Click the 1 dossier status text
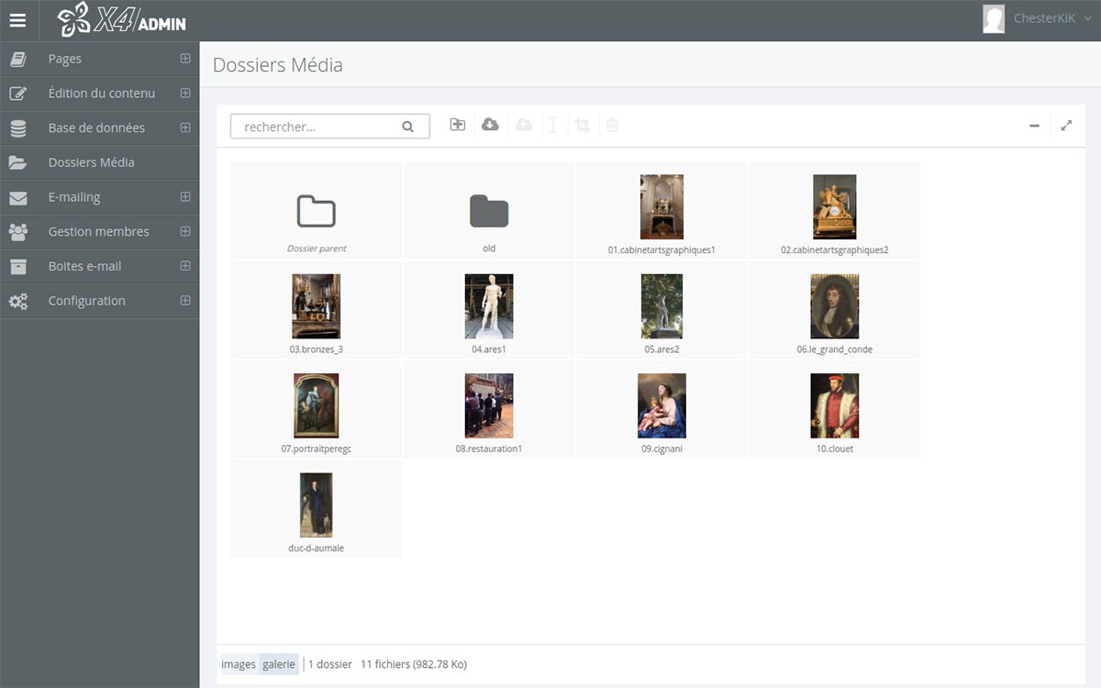 tap(330, 664)
